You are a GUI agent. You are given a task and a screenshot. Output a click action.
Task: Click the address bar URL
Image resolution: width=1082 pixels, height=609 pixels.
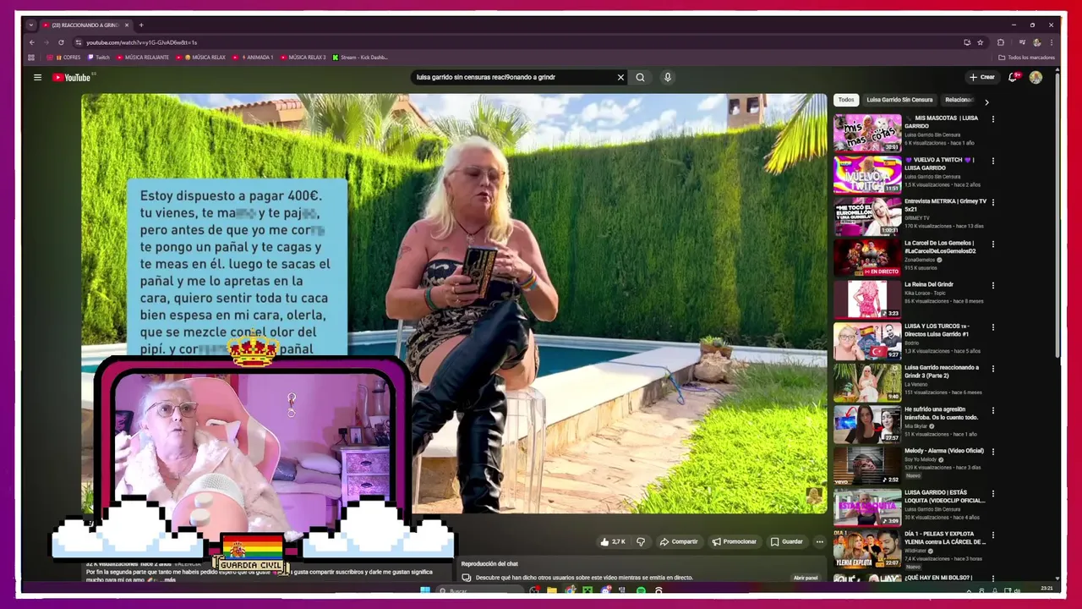point(142,42)
